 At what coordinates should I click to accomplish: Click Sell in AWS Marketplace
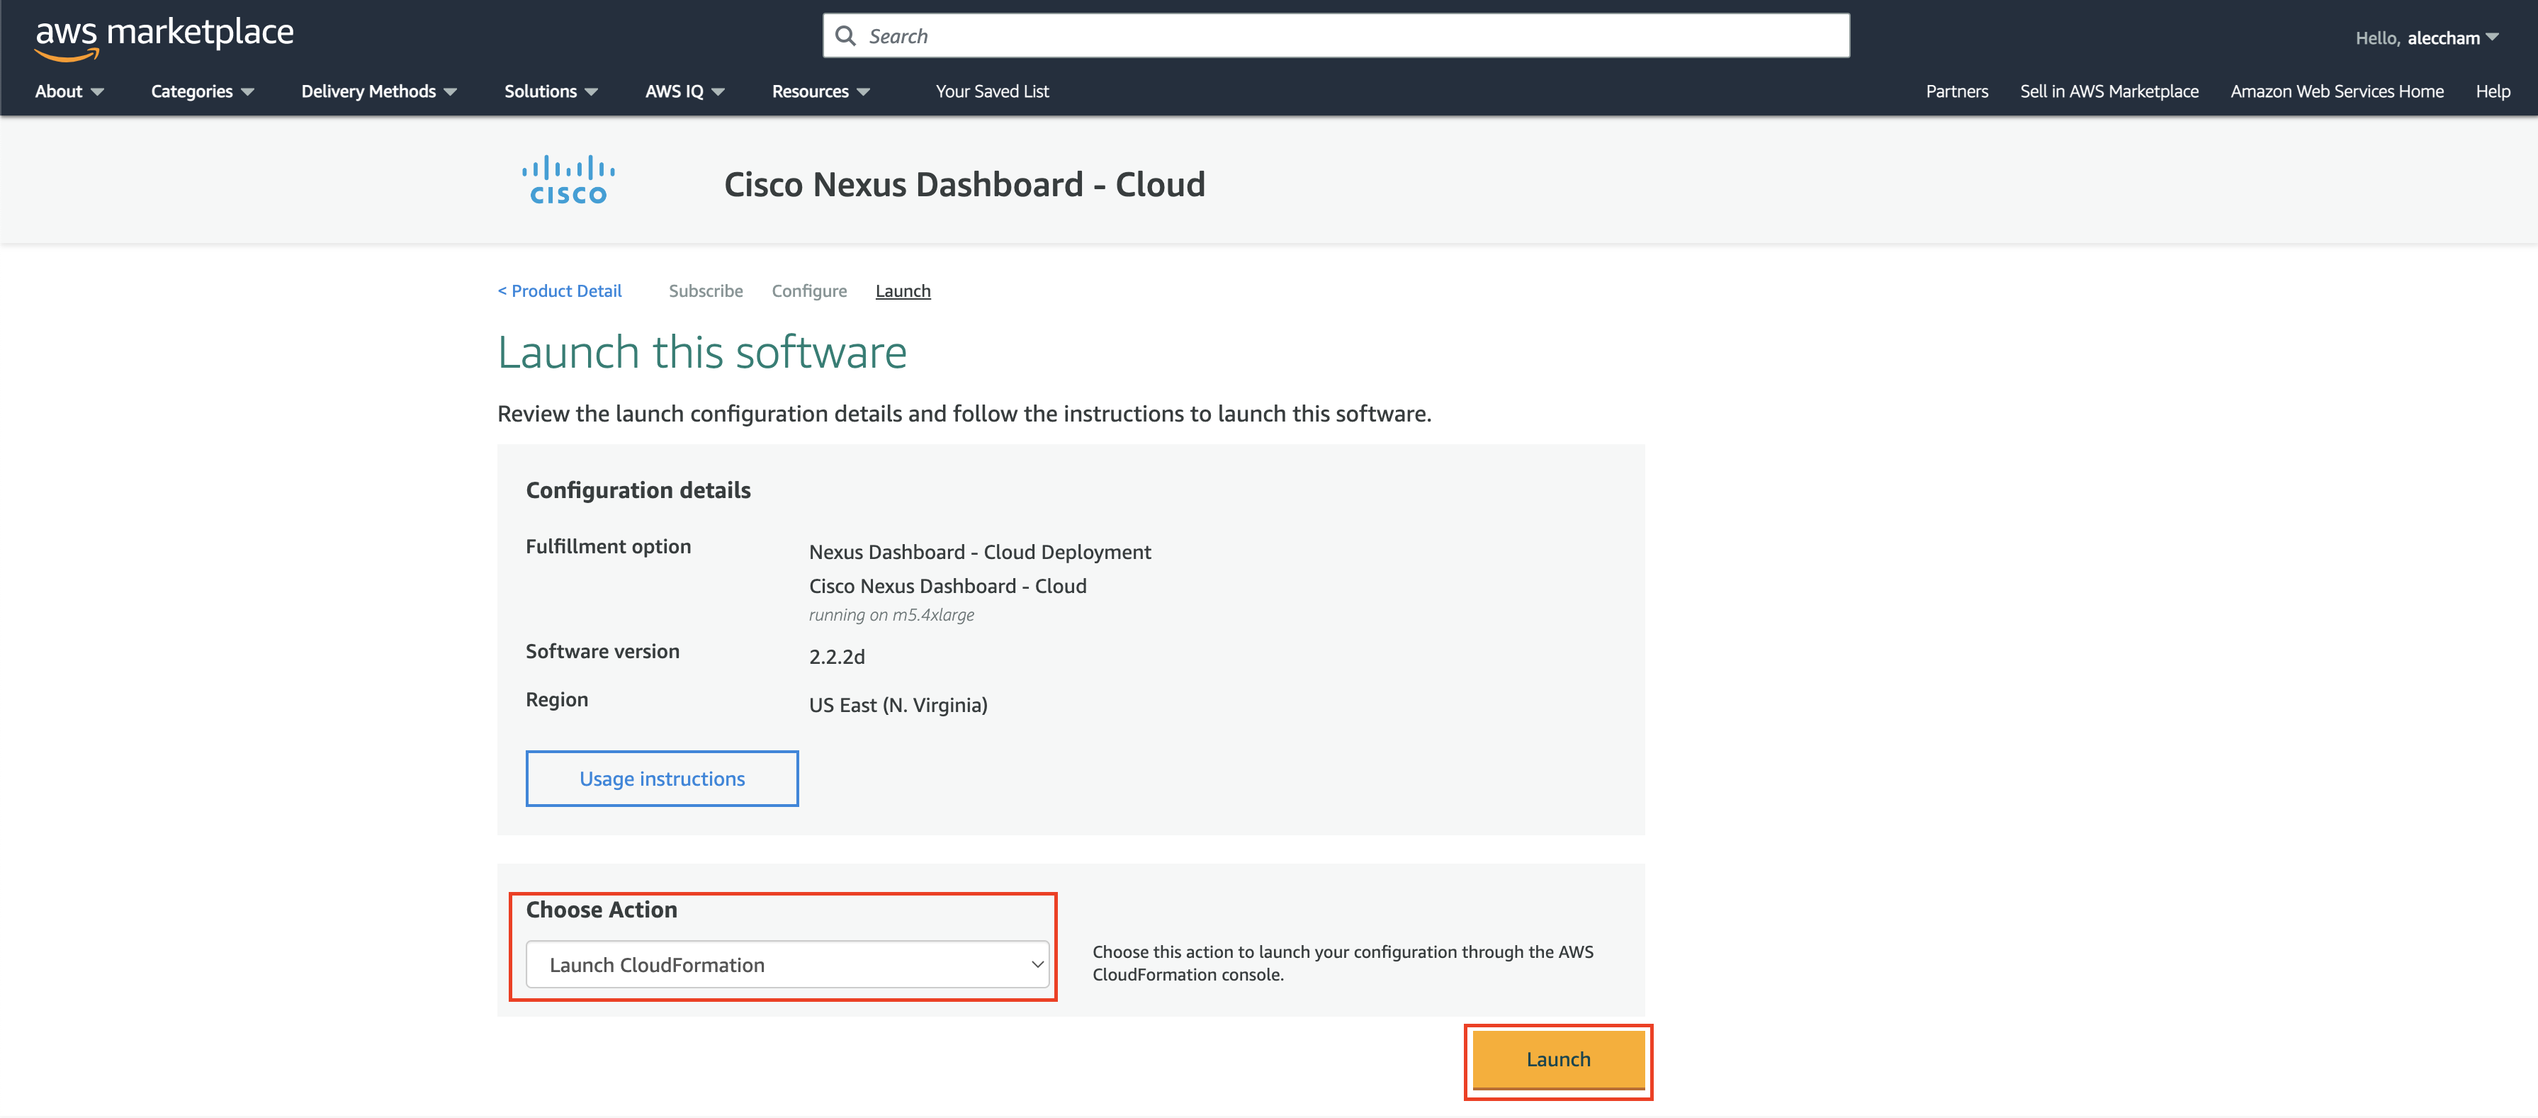click(2109, 91)
